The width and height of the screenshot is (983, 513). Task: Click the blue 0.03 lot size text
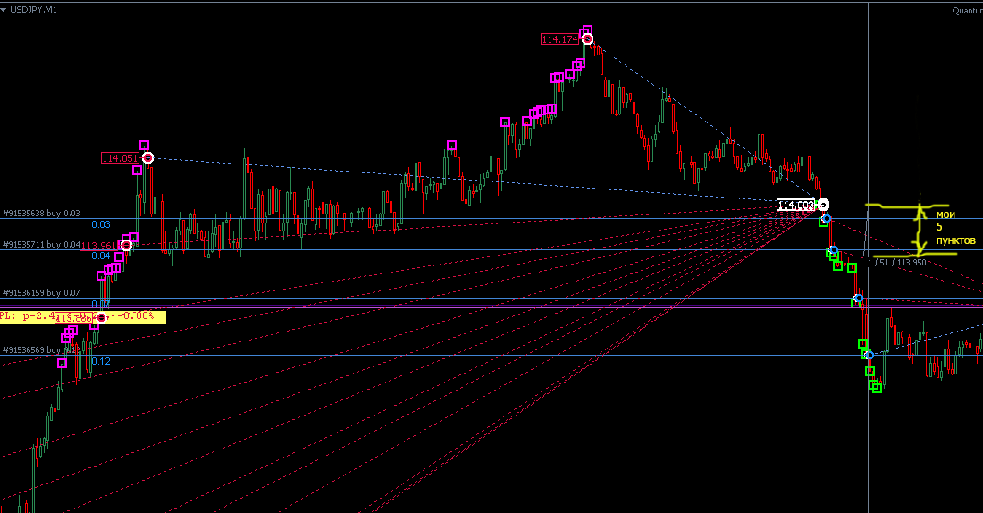pos(101,224)
